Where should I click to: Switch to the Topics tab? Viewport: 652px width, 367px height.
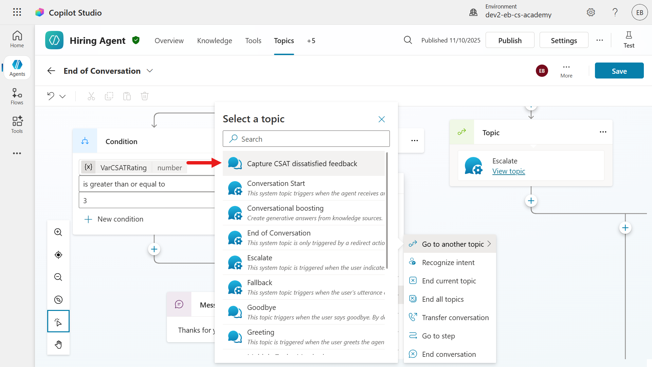[x=284, y=41]
